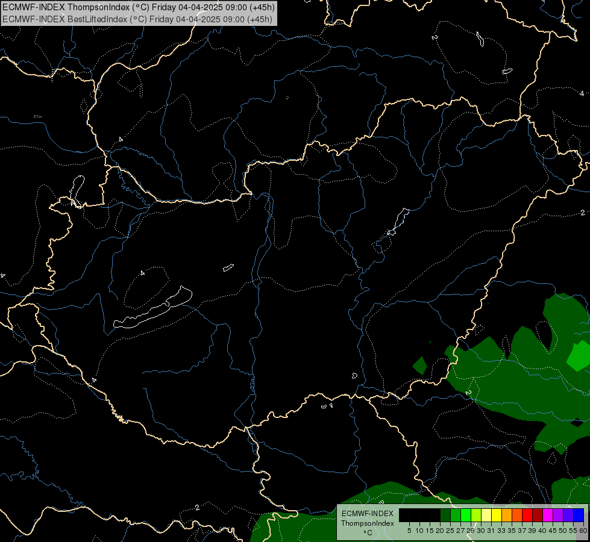590x542 pixels.
Task: Click the legend tick value 60
Action: coord(583,531)
